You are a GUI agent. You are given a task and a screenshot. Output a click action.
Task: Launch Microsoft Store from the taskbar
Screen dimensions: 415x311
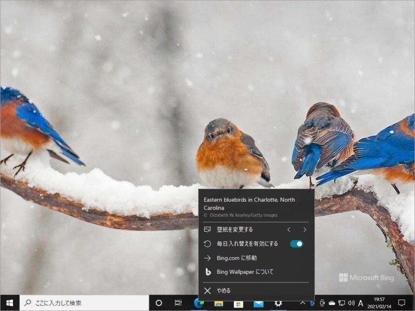238,303
